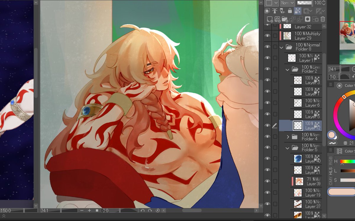Click the Reset Rotation icon

click(x=157, y=210)
